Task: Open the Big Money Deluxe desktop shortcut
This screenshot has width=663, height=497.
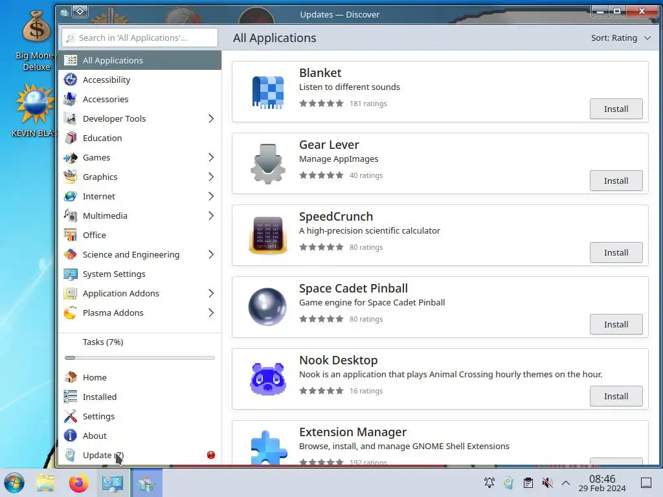Action: click(x=35, y=41)
